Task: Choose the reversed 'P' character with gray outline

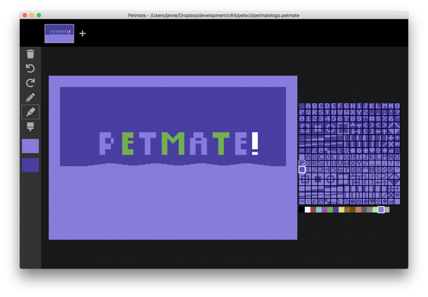Action: [x=302, y=163]
